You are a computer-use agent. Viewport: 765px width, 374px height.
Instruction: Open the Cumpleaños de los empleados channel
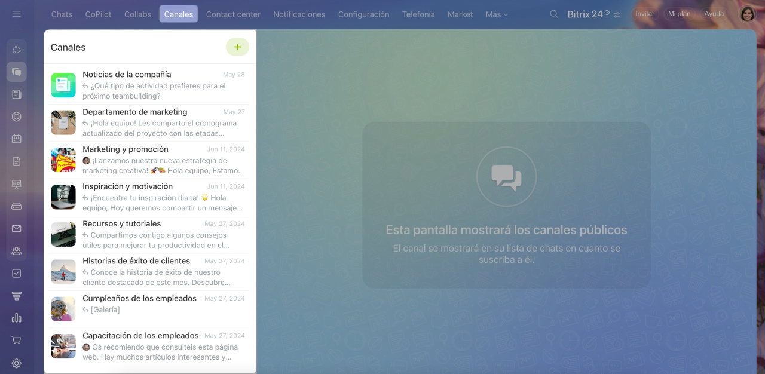tap(148, 309)
